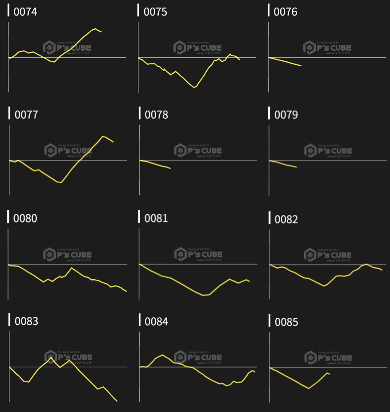
Task: Select the P's CUBE watermark in chart 0078
Action: 198,151
